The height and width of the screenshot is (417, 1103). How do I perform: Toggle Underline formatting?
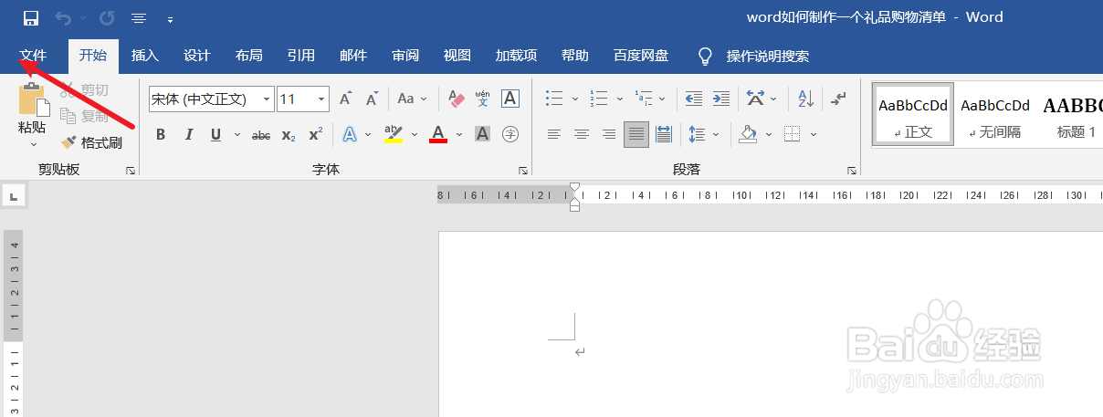(216, 135)
